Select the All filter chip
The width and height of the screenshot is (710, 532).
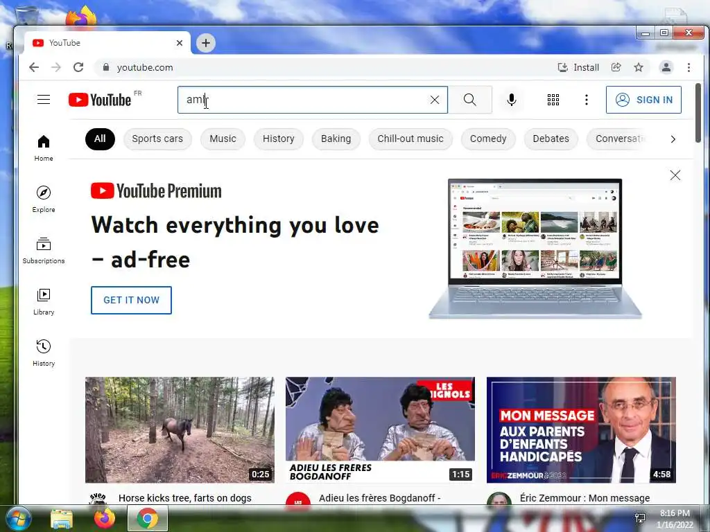pos(100,139)
